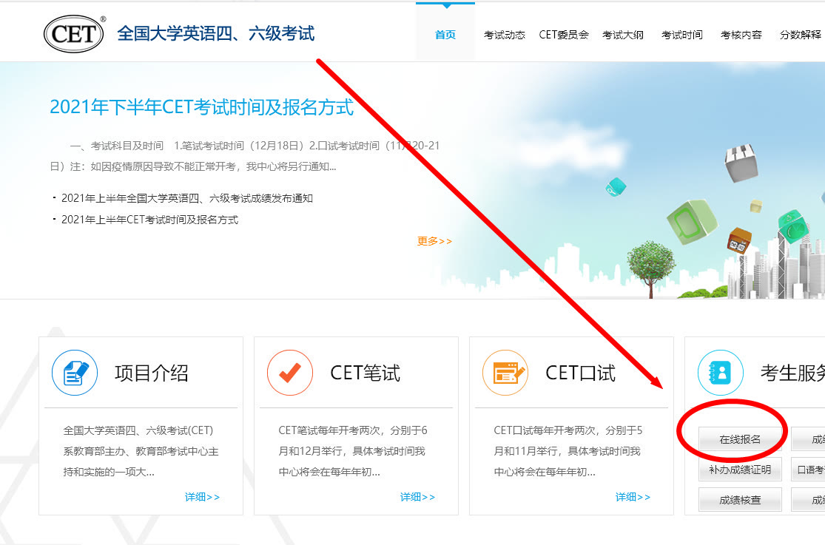Viewport: 825px width, 545px height.
Task: Open the 考试动态 menu item
Action: pyautogui.click(x=505, y=35)
